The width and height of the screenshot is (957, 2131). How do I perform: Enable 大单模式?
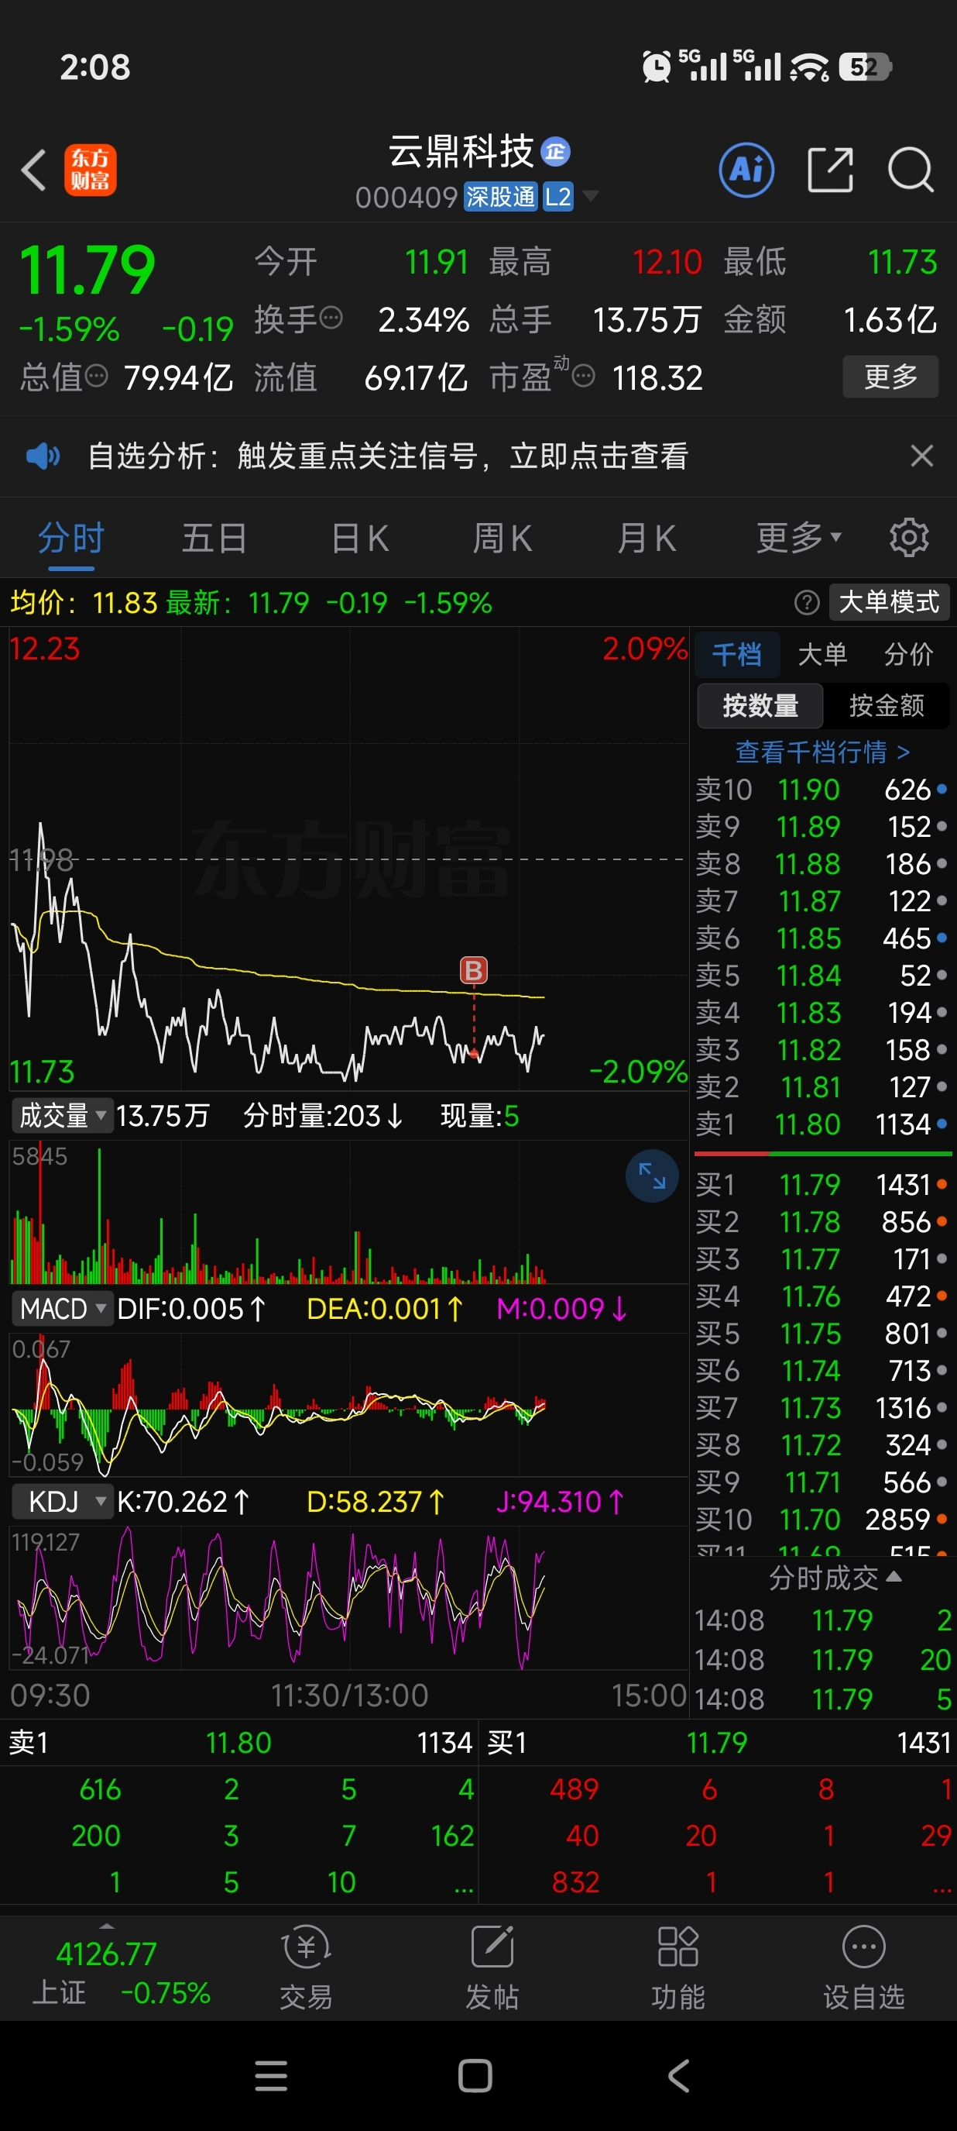pos(889,602)
